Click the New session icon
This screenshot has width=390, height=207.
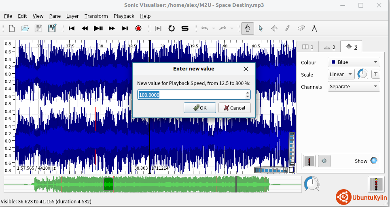(12, 28)
